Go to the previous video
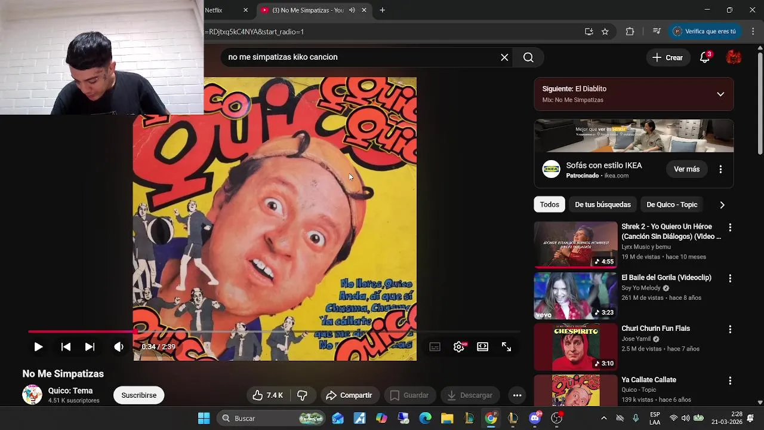 (66, 346)
